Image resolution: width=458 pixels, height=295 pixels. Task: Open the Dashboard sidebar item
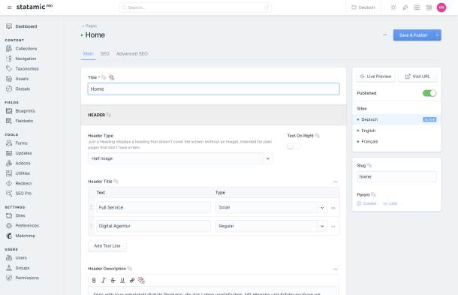click(21, 26)
